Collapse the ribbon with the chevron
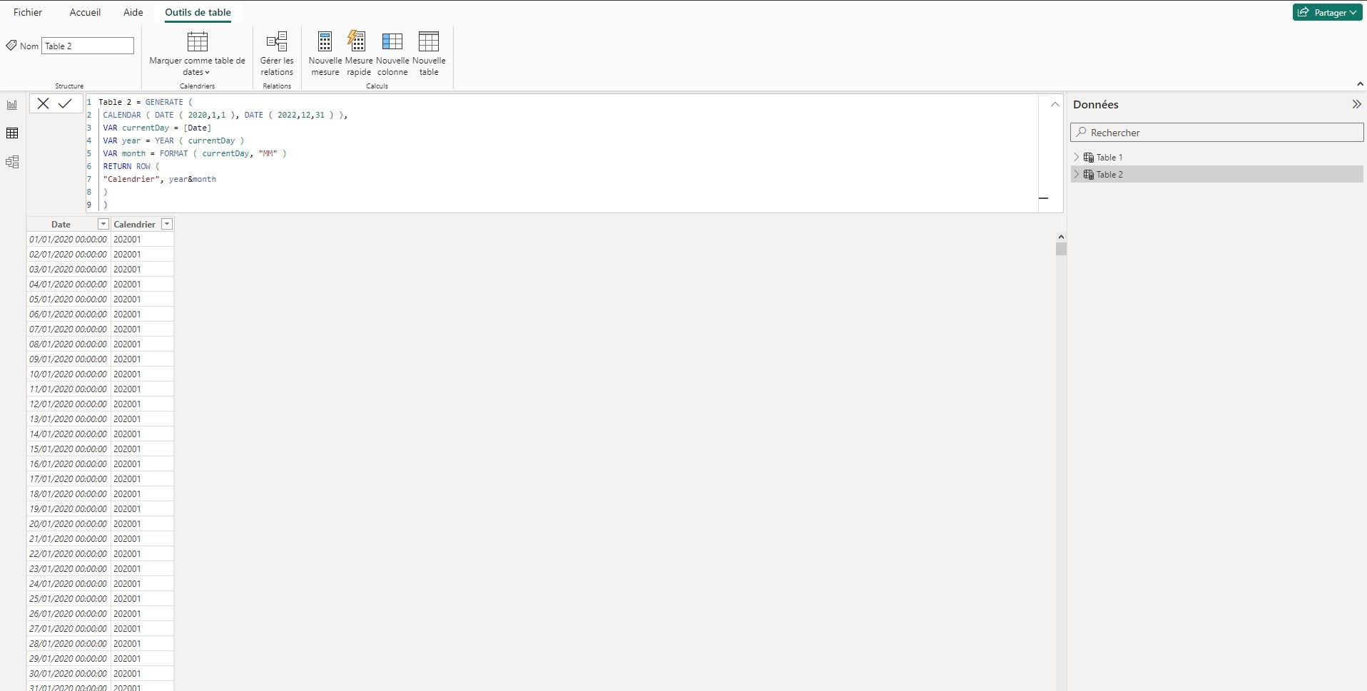This screenshot has width=1367, height=691. (1360, 84)
